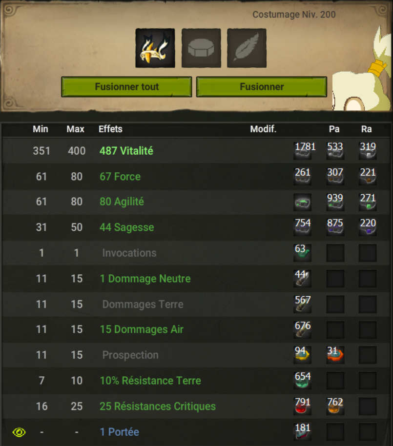Toggle the eye icon beside Portée
The width and height of the screenshot is (393, 446).
point(19,432)
